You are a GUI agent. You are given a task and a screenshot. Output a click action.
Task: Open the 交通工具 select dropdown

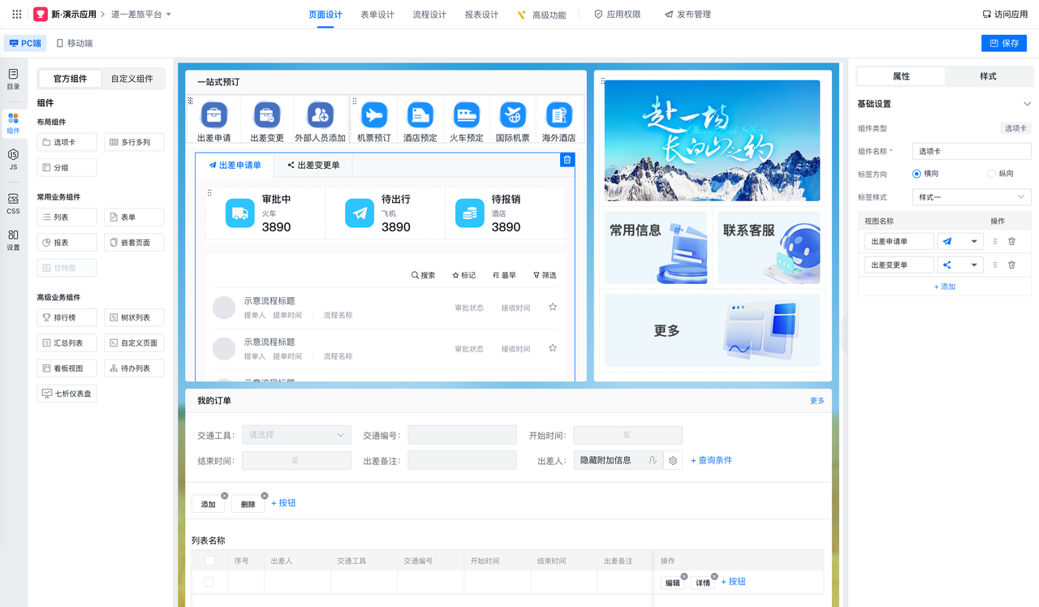coord(296,436)
